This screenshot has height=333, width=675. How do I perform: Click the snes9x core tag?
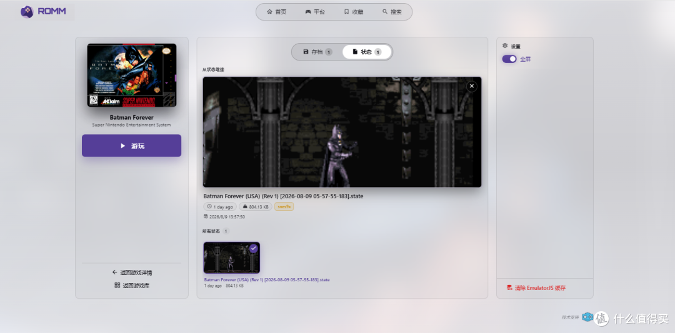(284, 206)
